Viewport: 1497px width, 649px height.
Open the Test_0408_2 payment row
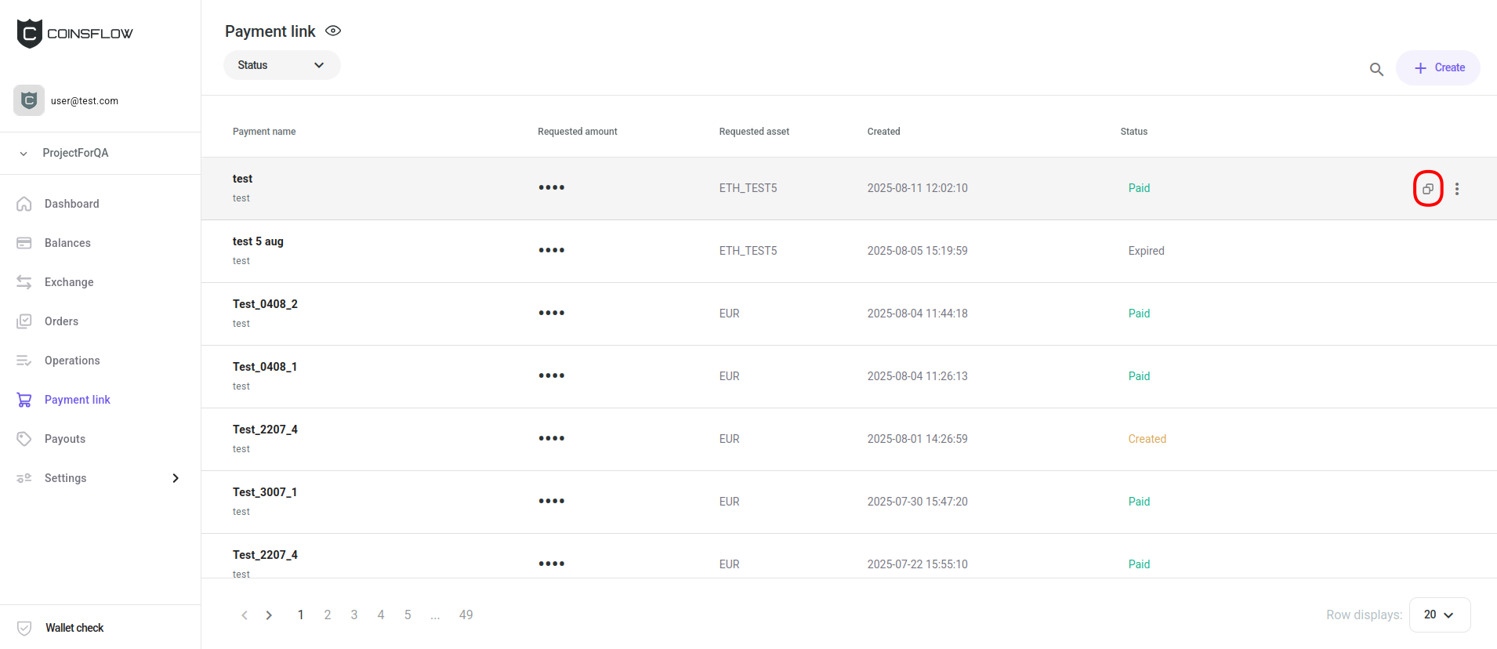pos(265,304)
